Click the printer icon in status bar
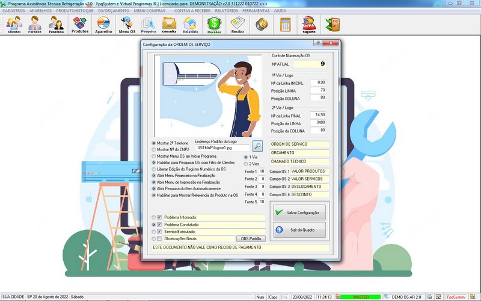The height and width of the screenshot is (301, 481). pyautogui.click(x=429, y=297)
